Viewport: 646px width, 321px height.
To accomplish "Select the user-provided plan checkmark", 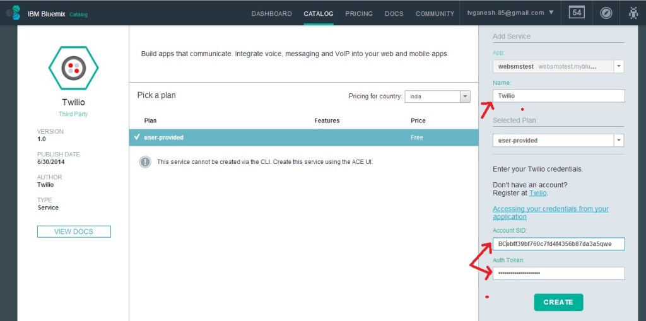I will pyautogui.click(x=137, y=137).
